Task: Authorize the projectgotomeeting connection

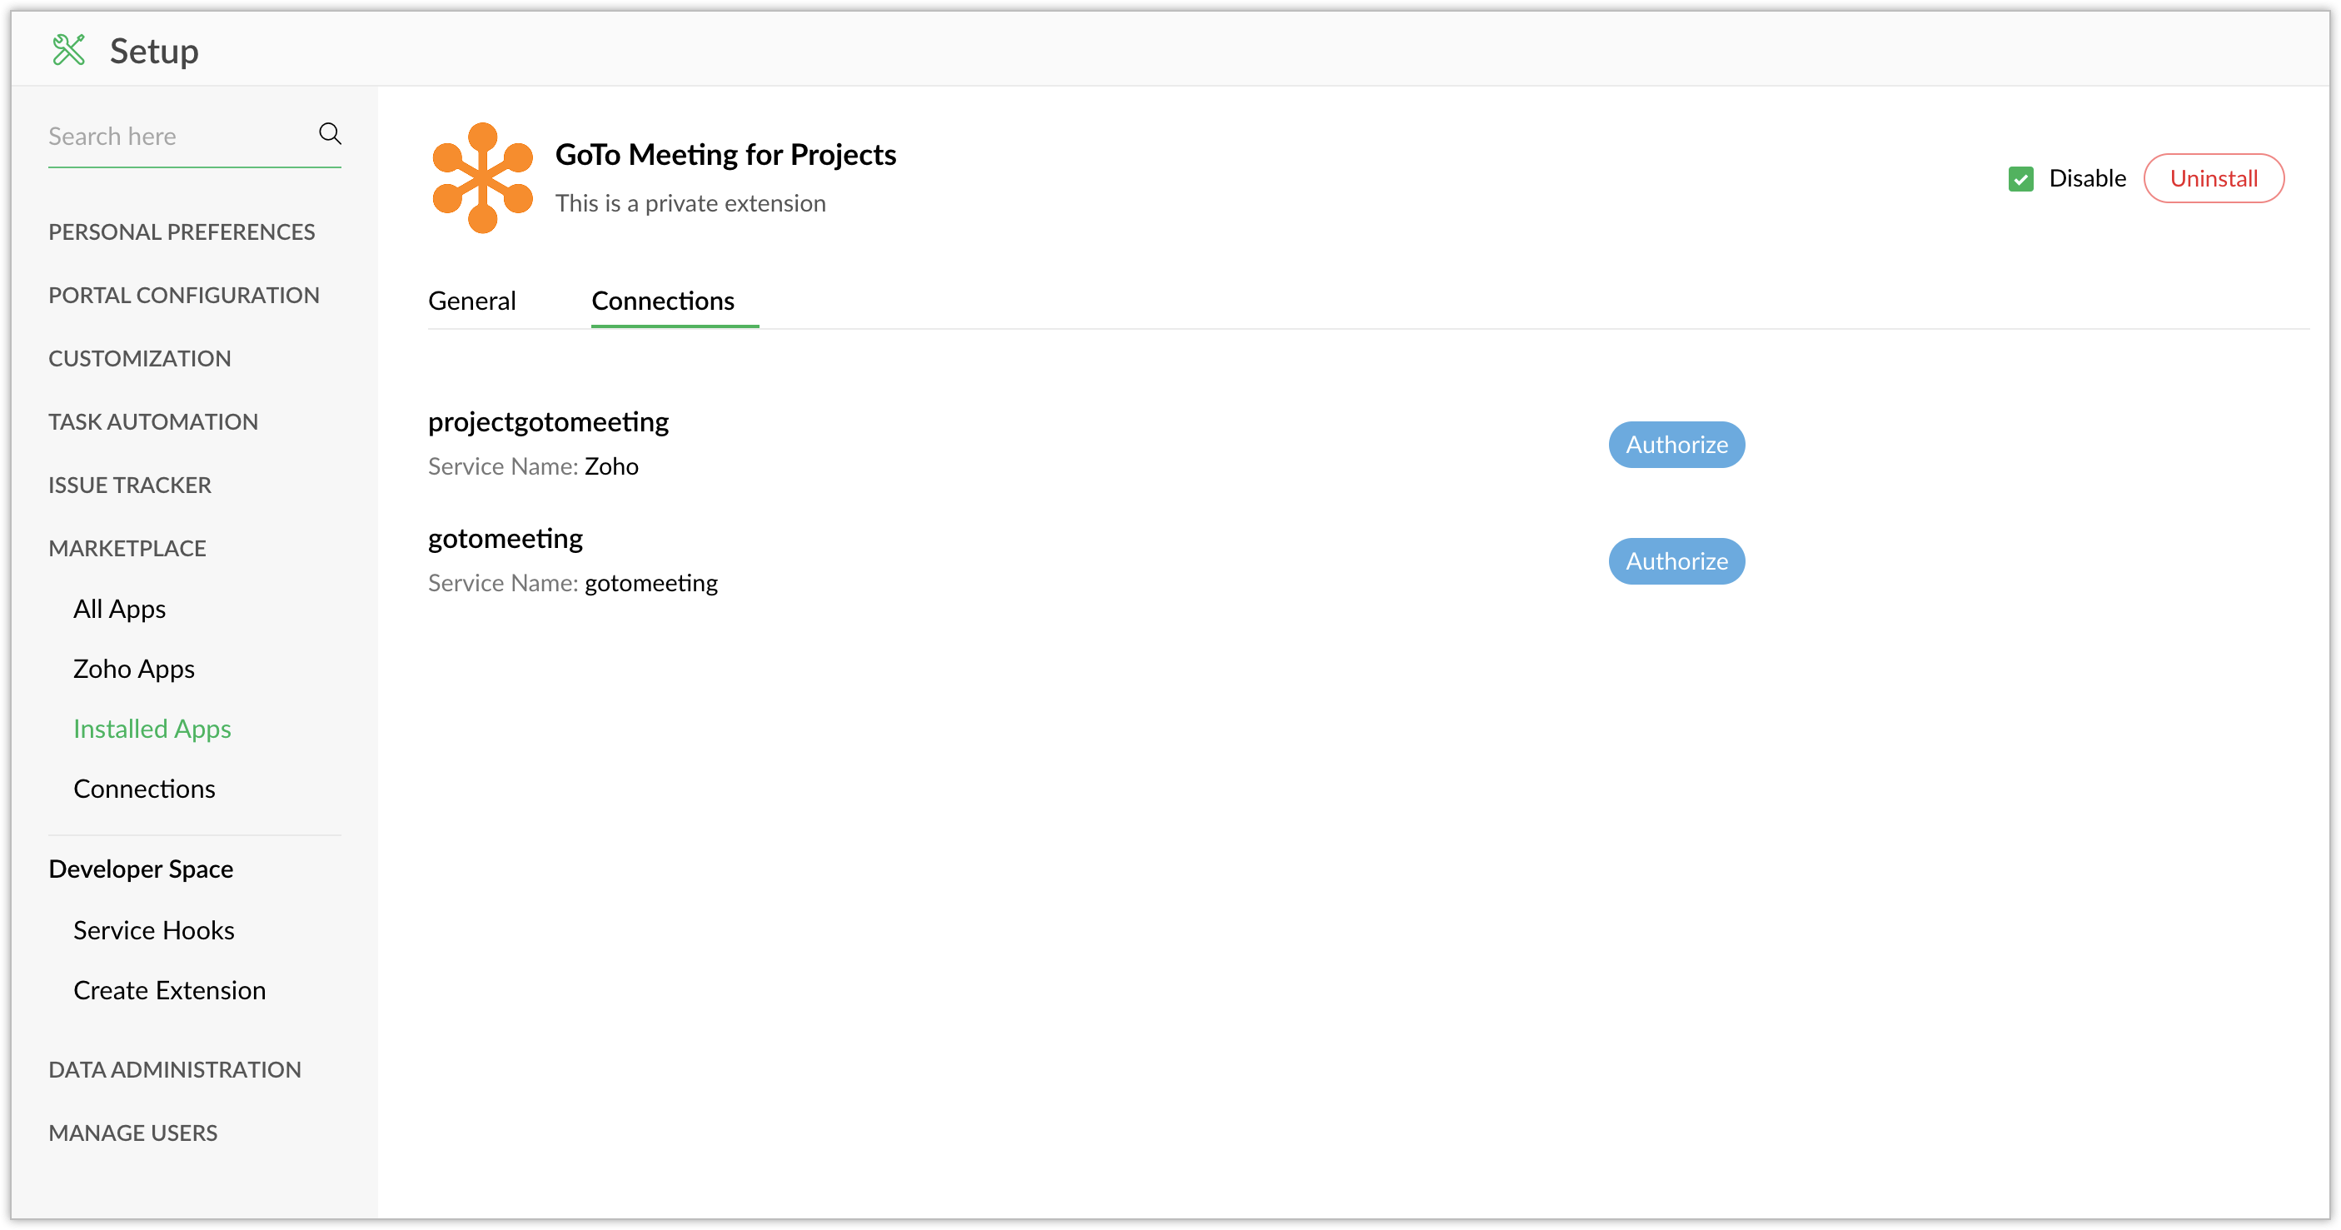Action: (1675, 446)
